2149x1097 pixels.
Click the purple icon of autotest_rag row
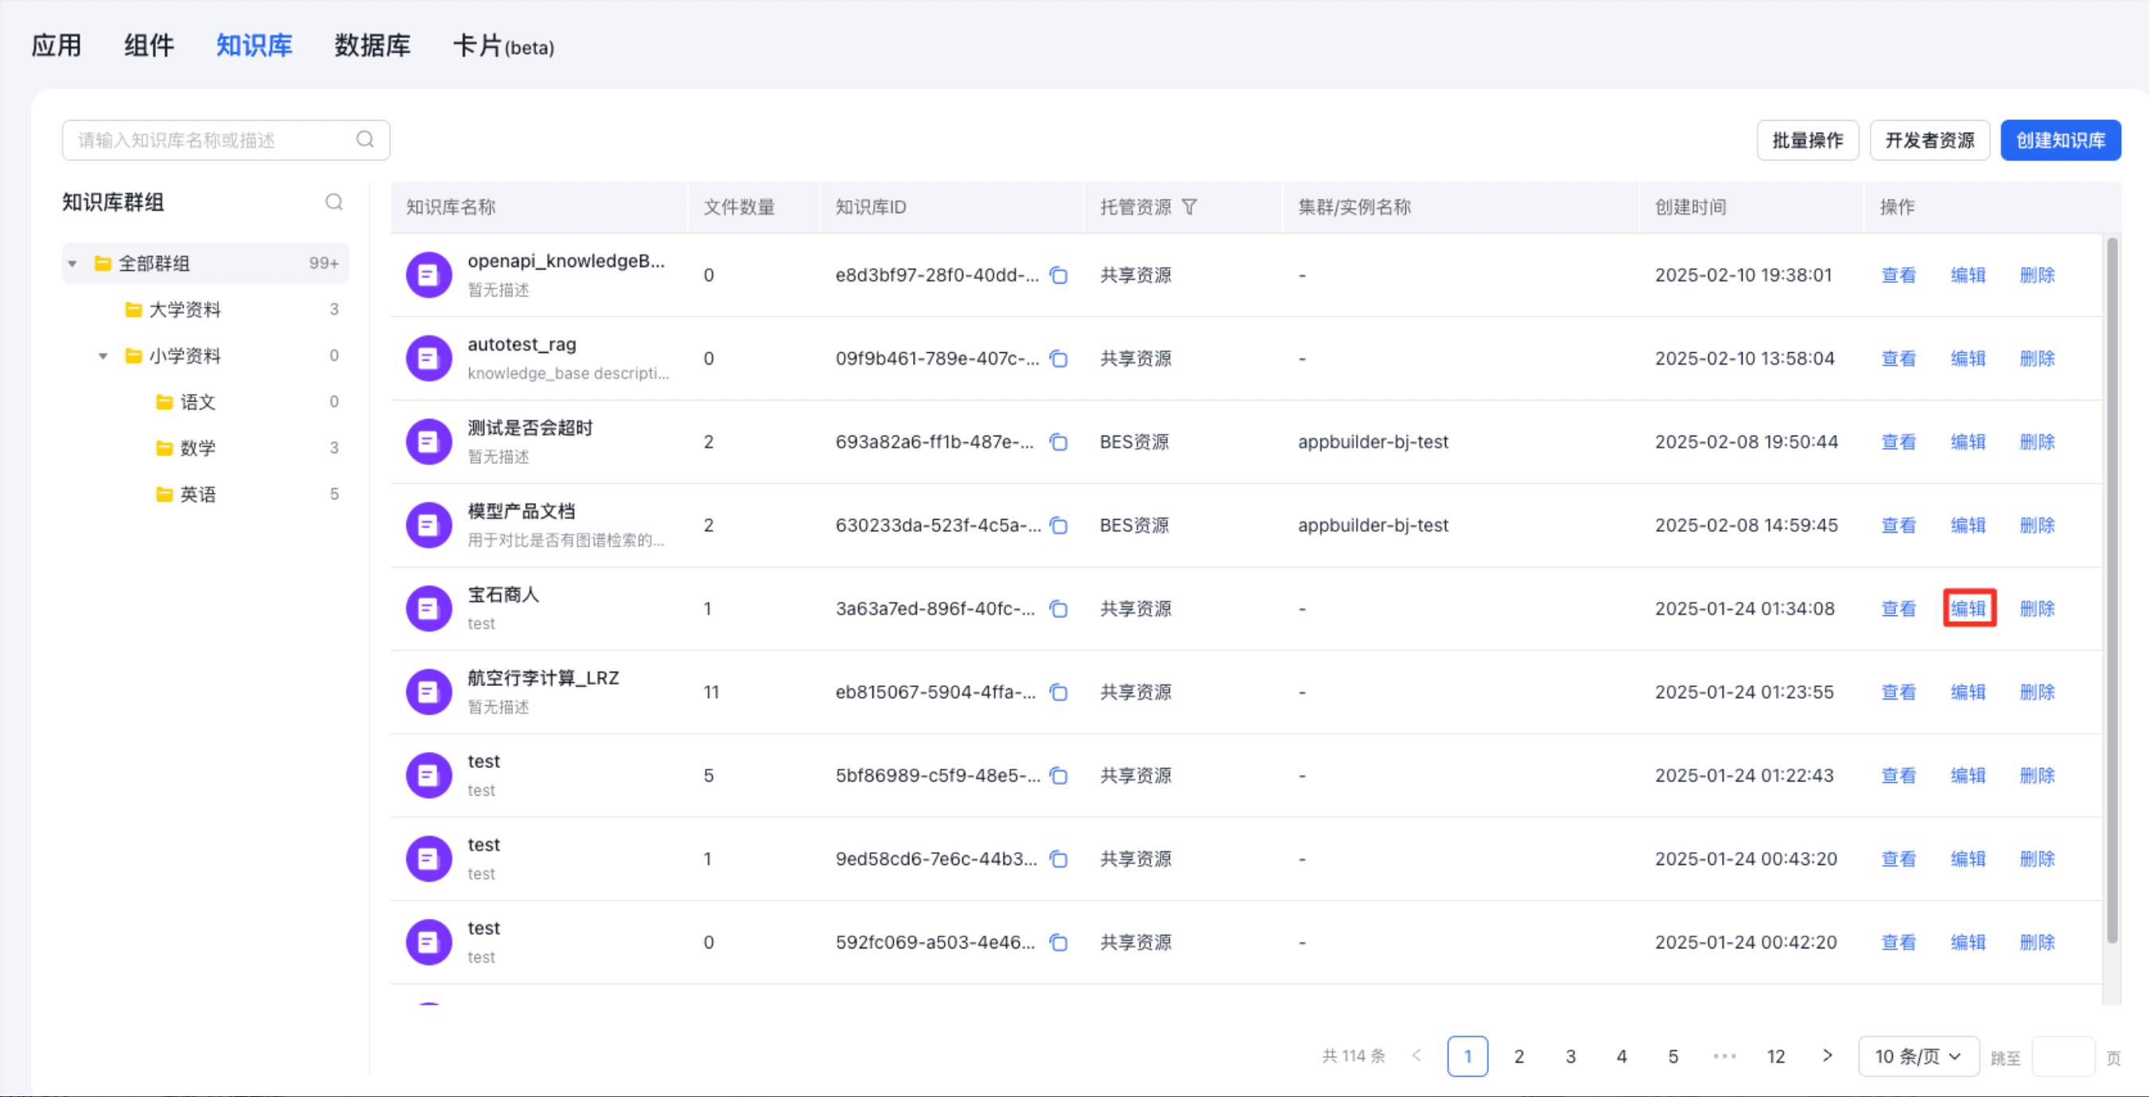[429, 359]
